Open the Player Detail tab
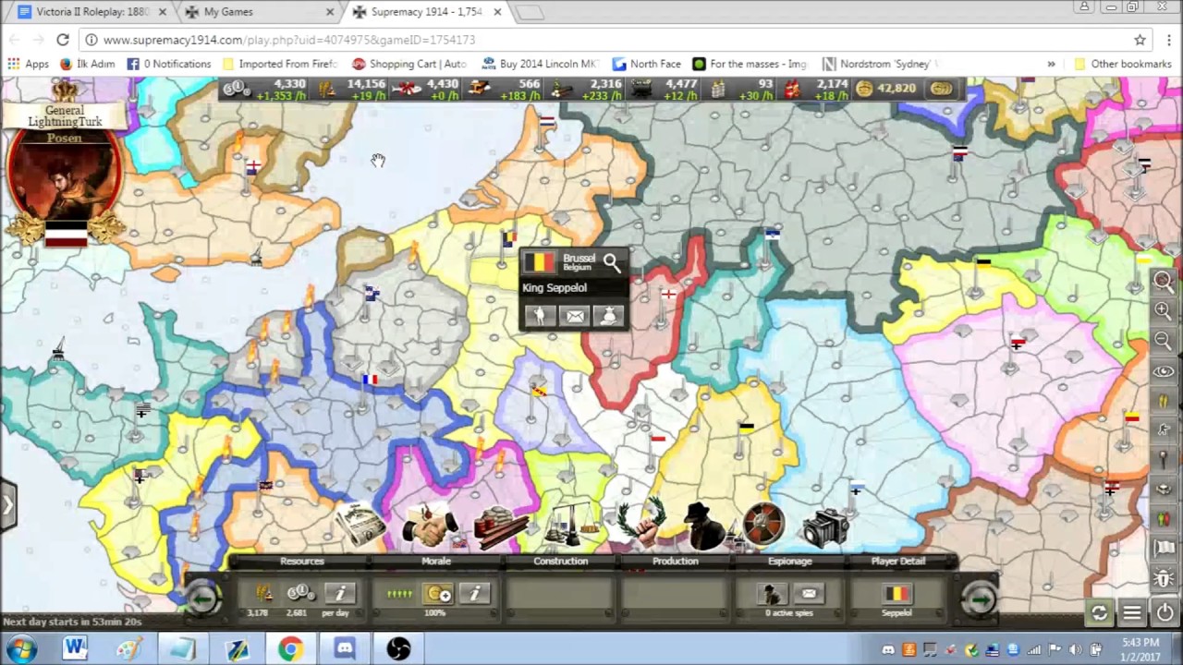This screenshot has width=1183, height=665. tap(897, 561)
